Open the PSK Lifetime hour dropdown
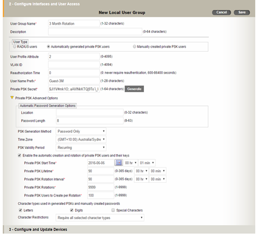Viewport: 257px width, 235px height. click(142, 171)
